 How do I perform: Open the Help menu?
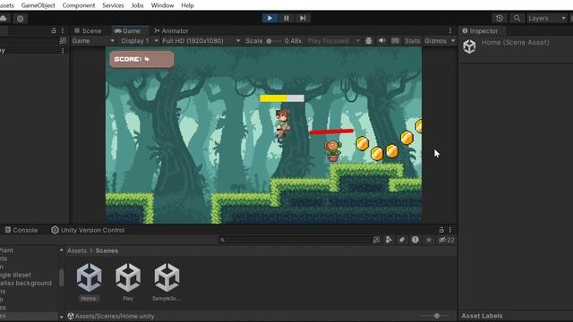tap(187, 5)
